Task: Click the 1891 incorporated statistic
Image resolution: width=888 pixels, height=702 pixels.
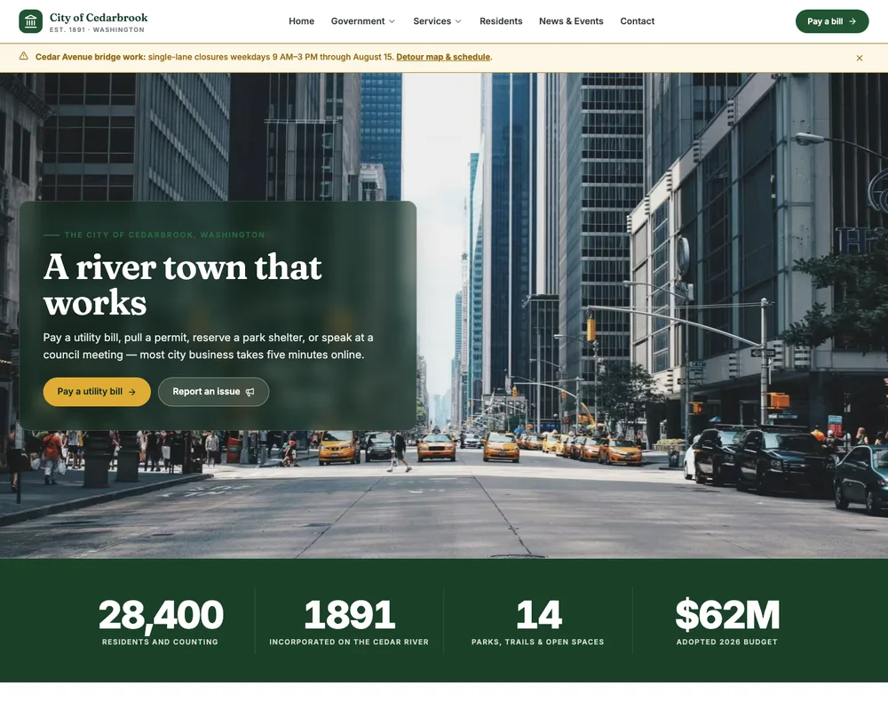Action: tap(349, 621)
